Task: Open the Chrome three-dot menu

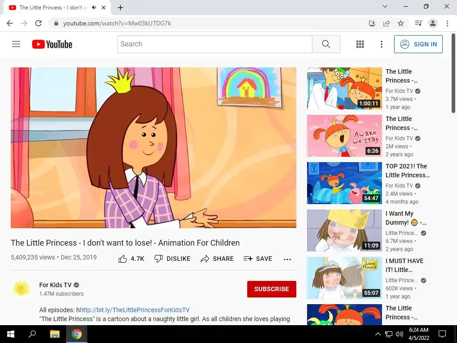Action: pyautogui.click(x=447, y=23)
